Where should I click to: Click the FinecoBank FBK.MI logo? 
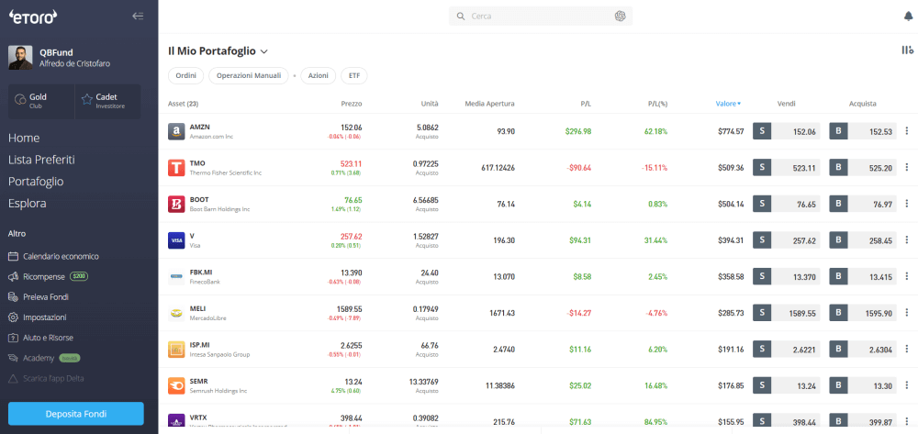tap(176, 277)
